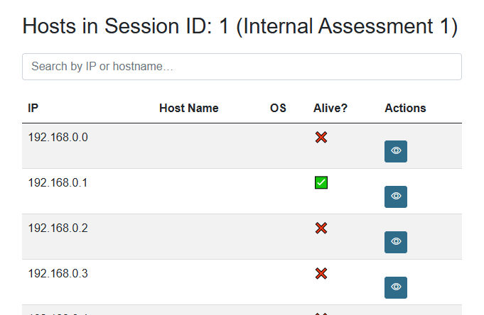Open the eye button for 192.168.0.1

pos(396,197)
